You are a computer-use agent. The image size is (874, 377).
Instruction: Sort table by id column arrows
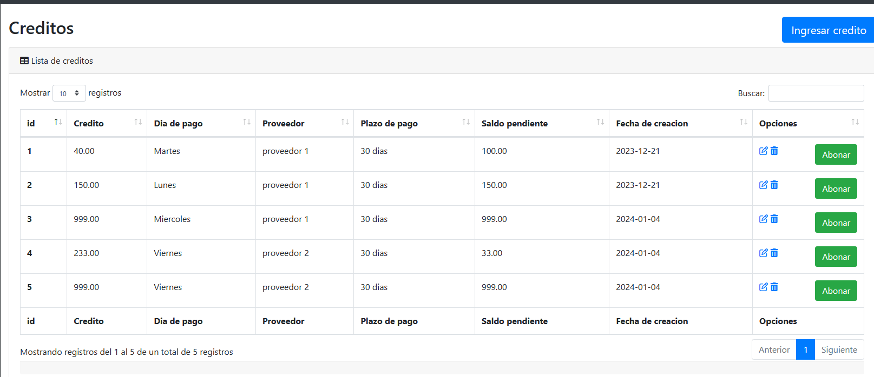click(58, 122)
